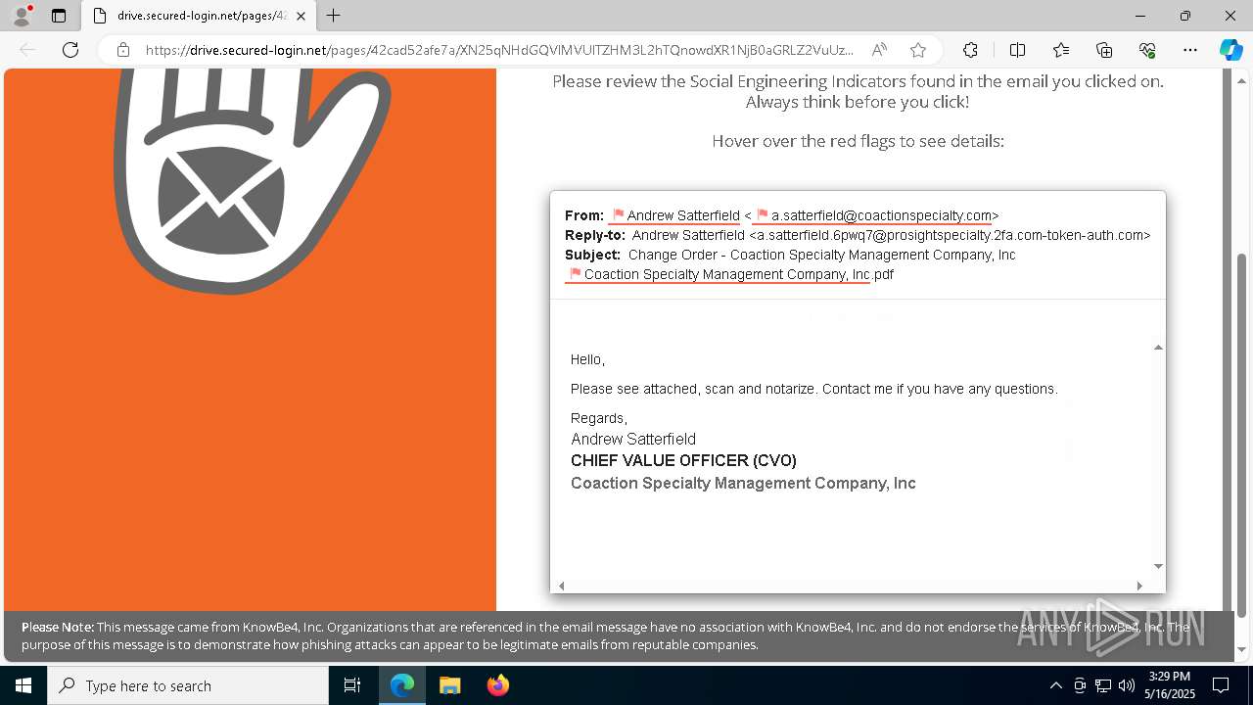Launch Firefox from taskbar
Screen dimensions: 1253x705
point(497,685)
